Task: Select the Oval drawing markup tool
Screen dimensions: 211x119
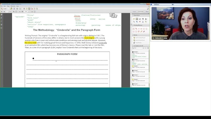Action: pos(144,29)
